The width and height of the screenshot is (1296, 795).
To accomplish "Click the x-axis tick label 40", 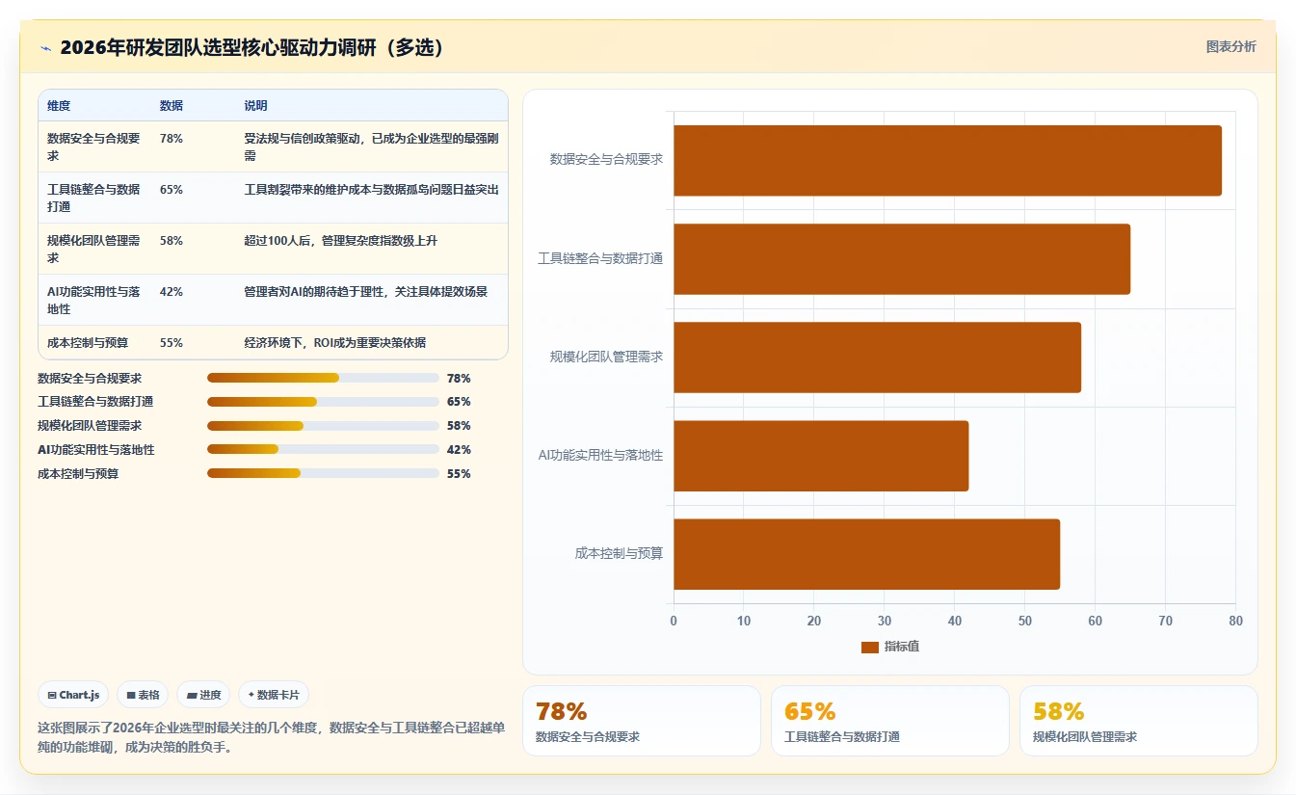I will coord(955,622).
